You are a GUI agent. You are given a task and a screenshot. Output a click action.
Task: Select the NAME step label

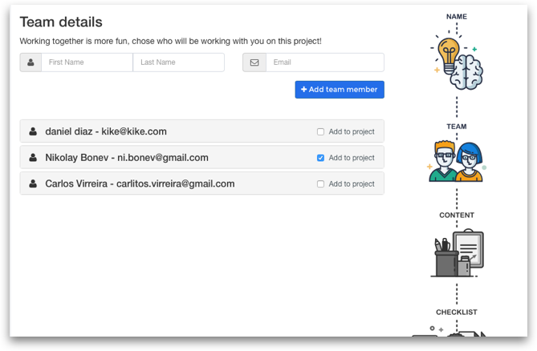coord(457,16)
